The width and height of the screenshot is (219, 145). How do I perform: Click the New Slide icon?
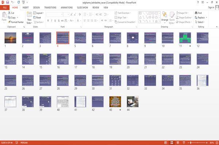pyautogui.click(x=29, y=15)
